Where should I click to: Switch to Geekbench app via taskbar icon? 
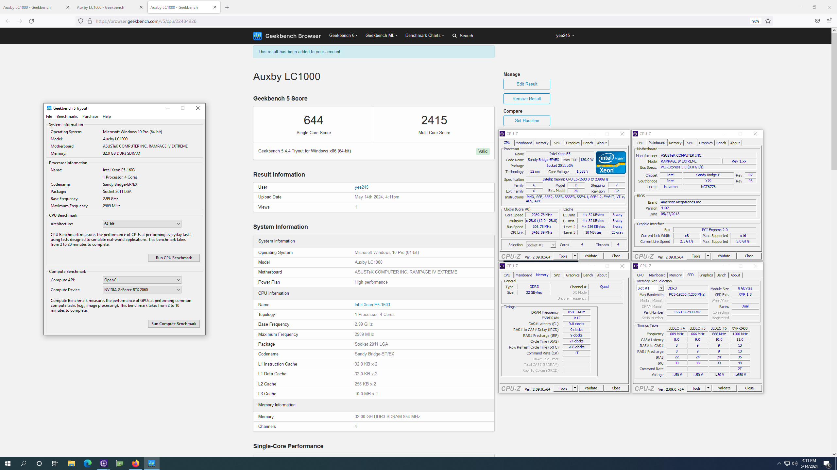[151, 463]
